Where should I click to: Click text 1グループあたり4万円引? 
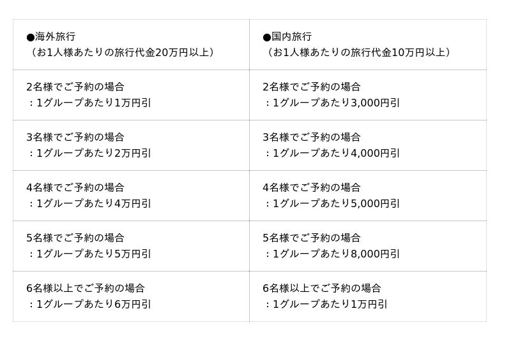tap(94, 204)
